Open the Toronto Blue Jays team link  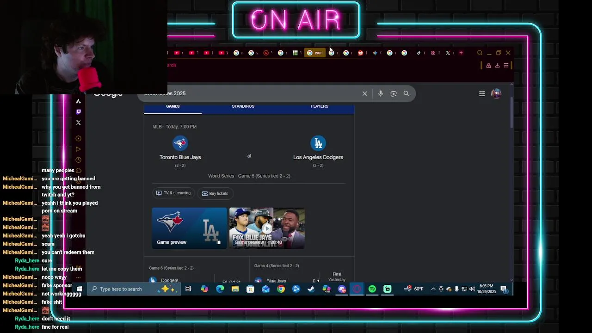pyautogui.click(x=180, y=157)
